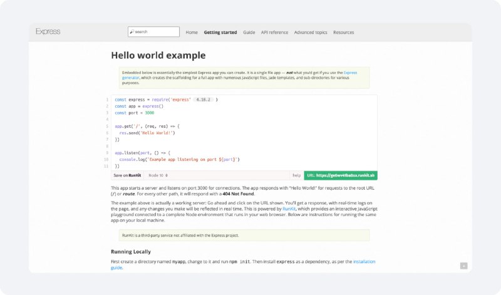Open the Resources menu
The height and width of the screenshot is (295, 501).
pyautogui.click(x=343, y=33)
